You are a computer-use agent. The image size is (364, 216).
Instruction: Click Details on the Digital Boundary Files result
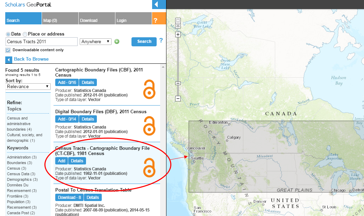pyautogui.click(x=88, y=119)
